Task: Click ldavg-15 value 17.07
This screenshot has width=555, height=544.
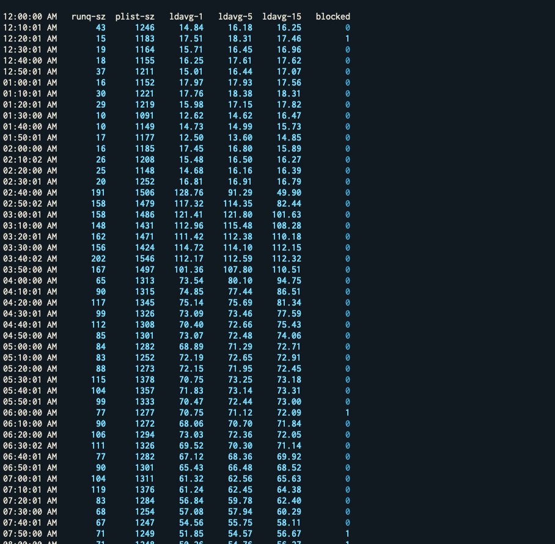Action: pyautogui.click(x=289, y=72)
